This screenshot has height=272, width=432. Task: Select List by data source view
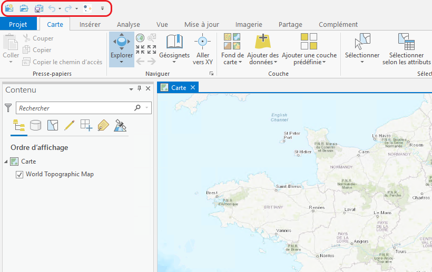(35, 125)
